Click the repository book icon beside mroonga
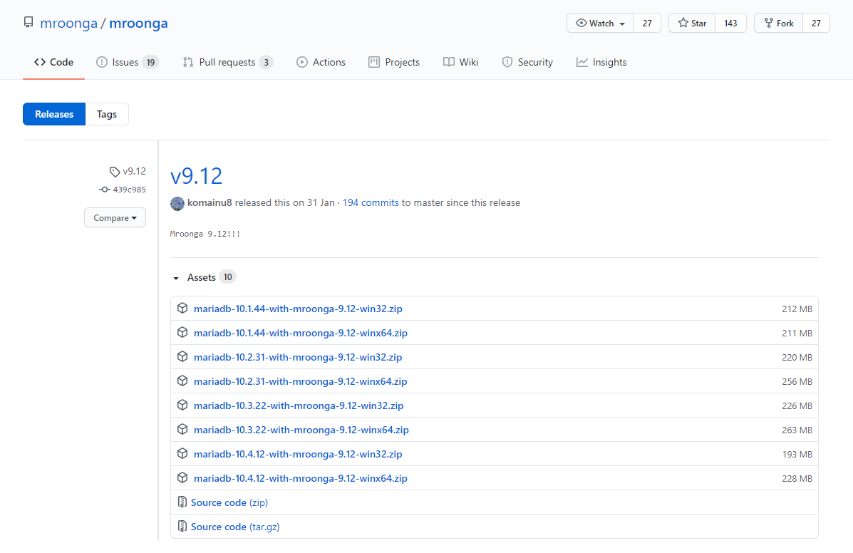 tap(29, 23)
